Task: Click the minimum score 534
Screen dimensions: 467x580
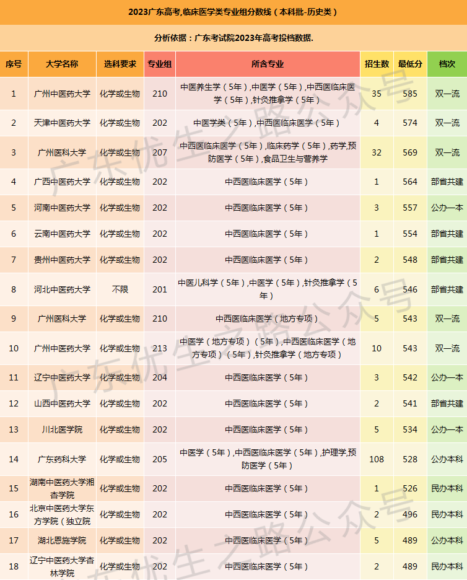Action: click(x=410, y=429)
